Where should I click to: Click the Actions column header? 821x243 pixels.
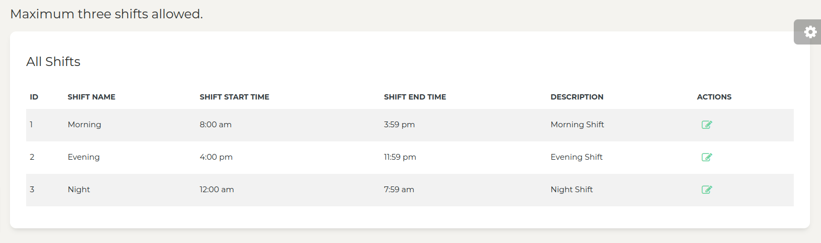point(714,97)
